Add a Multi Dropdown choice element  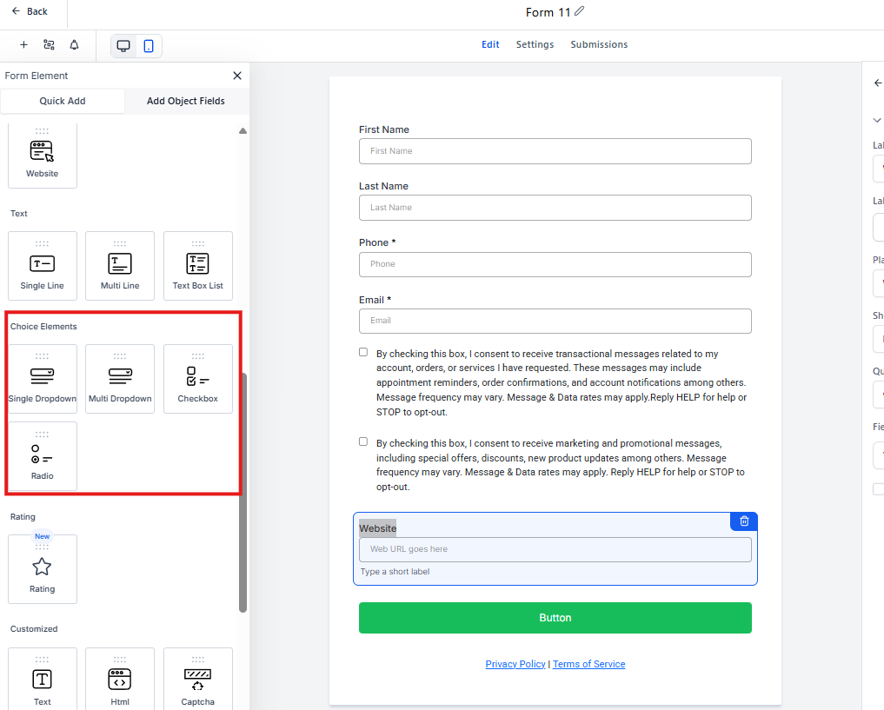point(120,379)
